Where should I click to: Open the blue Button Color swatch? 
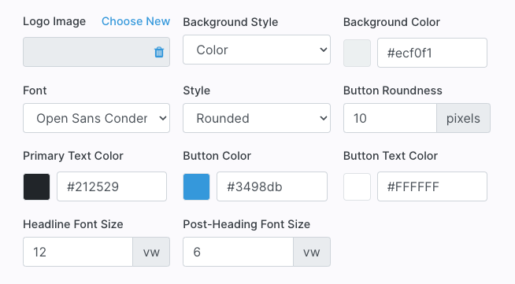[x=196, y=187]
